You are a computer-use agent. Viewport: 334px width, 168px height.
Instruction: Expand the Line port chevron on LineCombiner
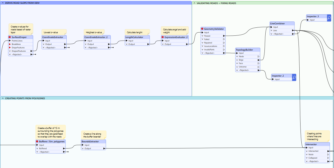pyautogui.click(x=271, y=30)
